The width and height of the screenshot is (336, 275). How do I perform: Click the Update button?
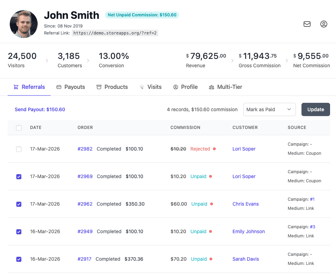(x=316, y=109)
